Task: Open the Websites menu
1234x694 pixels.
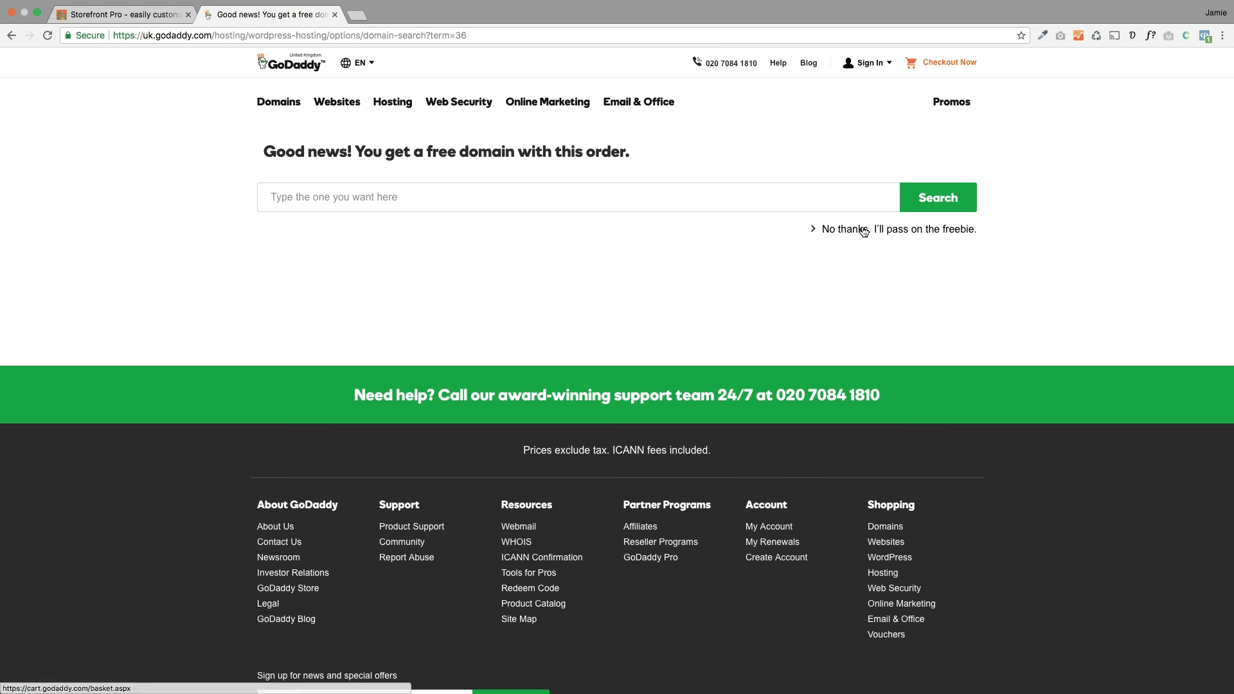Action: click(337, 102)
